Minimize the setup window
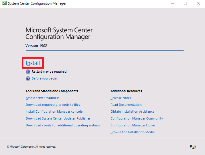The image size is (205, 155). coord(172,3)
